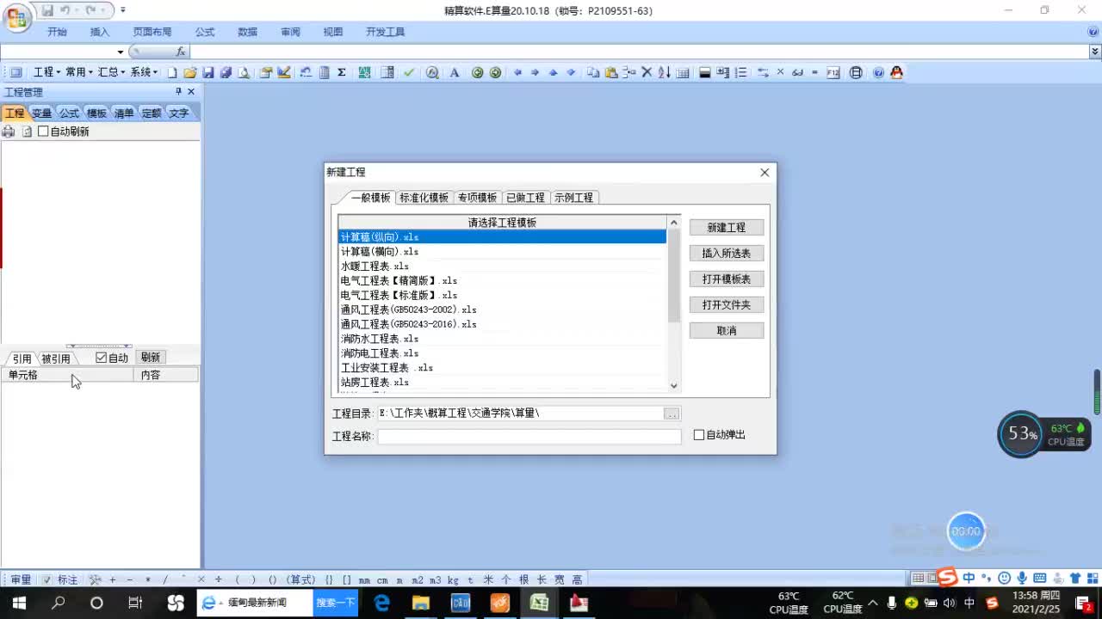This screenshot has width=1102, height=619.
Task: Toggle the 自动刷新 checkbox
Action: [x=43, y=132]
